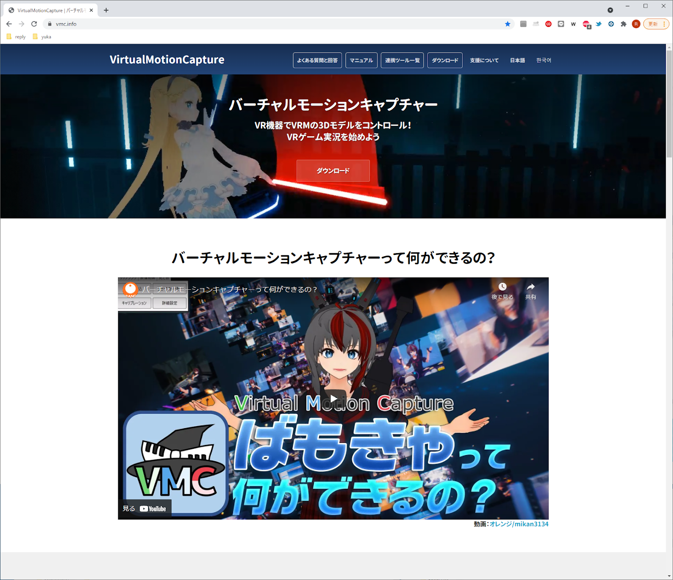This screenshot has height=580, width=673.
Task: Click the red ダウンロード hero button
Action: pos(333,171)
